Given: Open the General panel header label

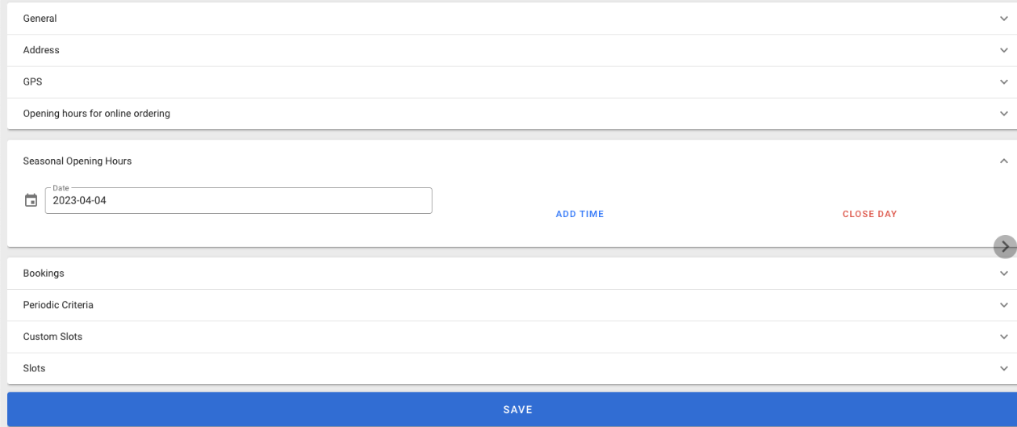Looking at the screenshot, I should pos(40,19).
